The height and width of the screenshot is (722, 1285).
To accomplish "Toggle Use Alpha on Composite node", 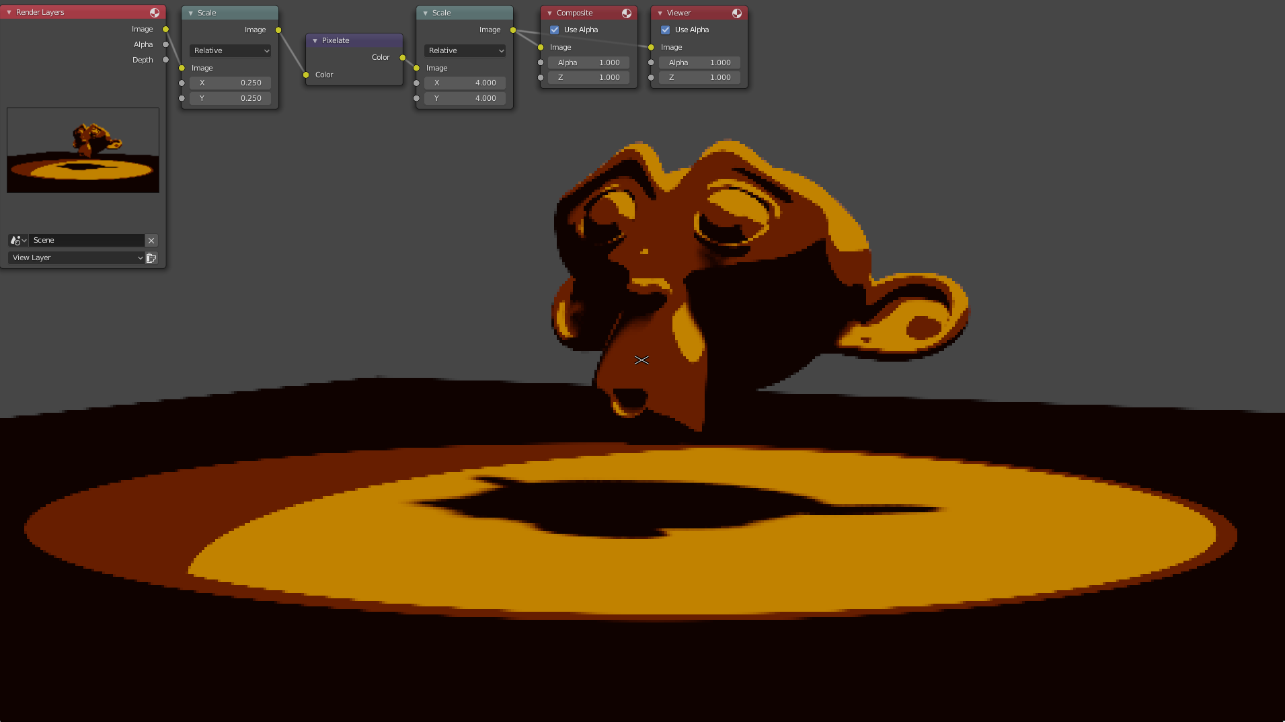I will point(554,30).
